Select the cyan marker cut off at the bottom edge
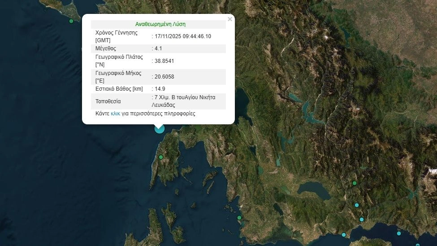This screenshot has height=246, width=437. coord(418,245)
